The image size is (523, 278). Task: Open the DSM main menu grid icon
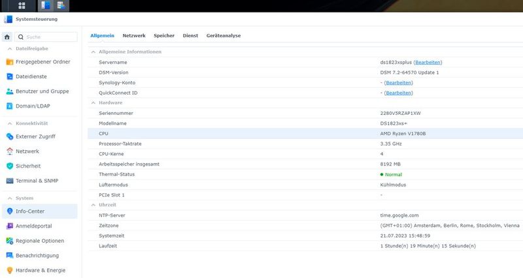(x=22, y=6)
